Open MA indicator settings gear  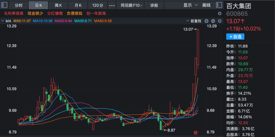pos(219,21)
